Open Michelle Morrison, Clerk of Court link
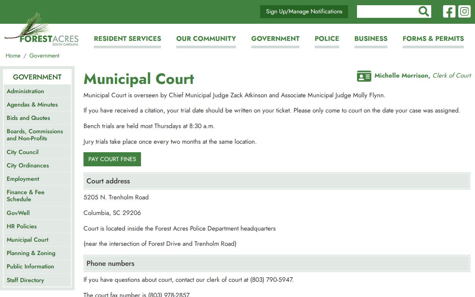Screen dimensions: 475x297 [x=423, y=75]
